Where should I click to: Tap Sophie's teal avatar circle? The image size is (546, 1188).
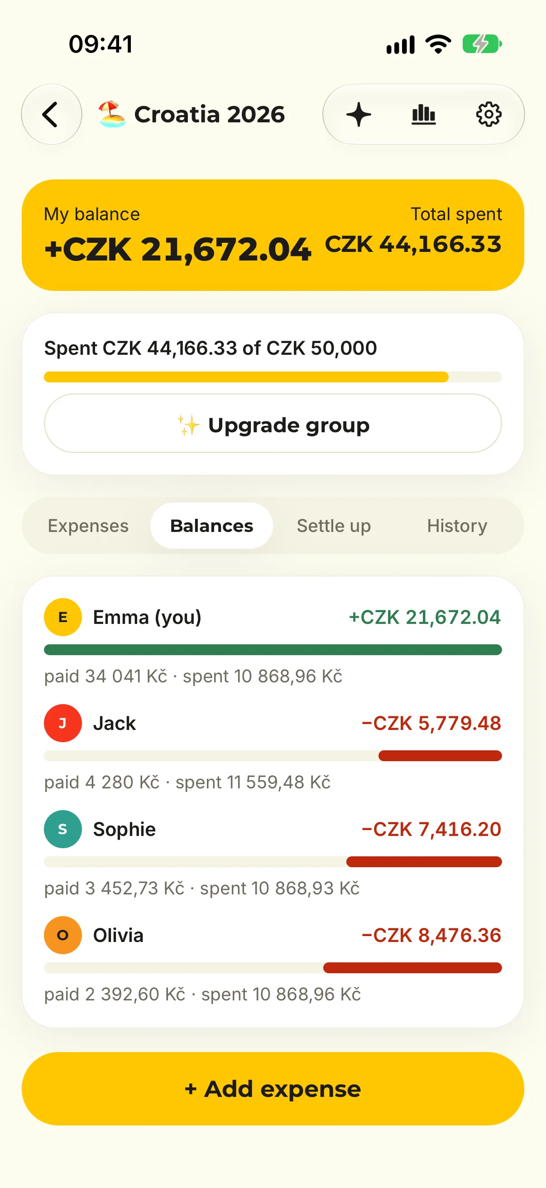[62, 829]
